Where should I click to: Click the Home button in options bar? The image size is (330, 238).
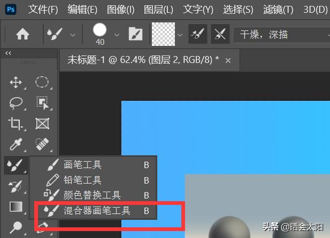[x=22, y=35]
